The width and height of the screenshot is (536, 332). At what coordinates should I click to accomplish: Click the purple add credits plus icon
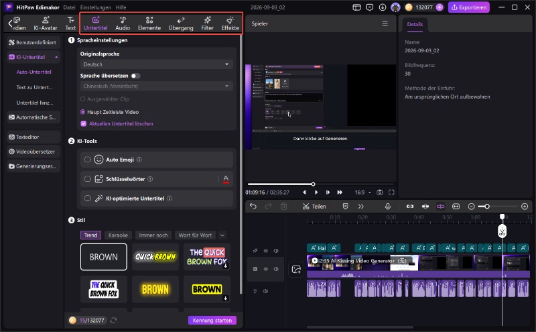coord(440,7)
